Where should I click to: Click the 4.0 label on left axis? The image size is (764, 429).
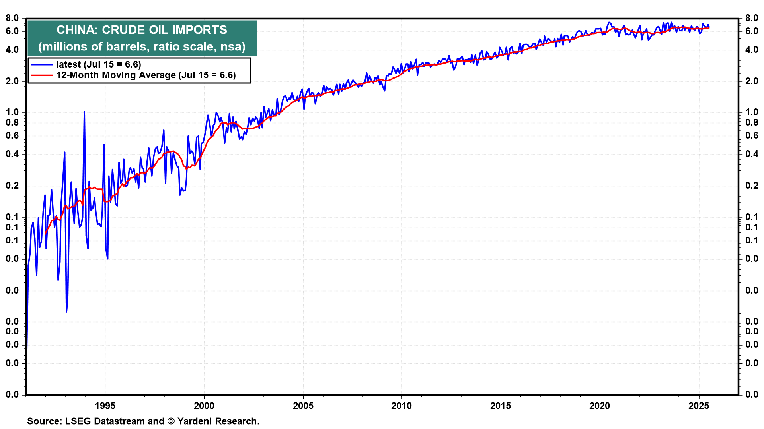tap(12, 50)
